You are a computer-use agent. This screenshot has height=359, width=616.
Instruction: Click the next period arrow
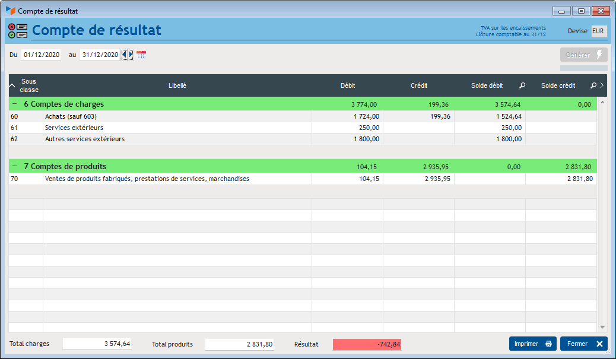(x=131, y=55)
